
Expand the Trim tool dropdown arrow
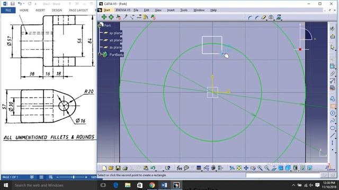(266, 20)
